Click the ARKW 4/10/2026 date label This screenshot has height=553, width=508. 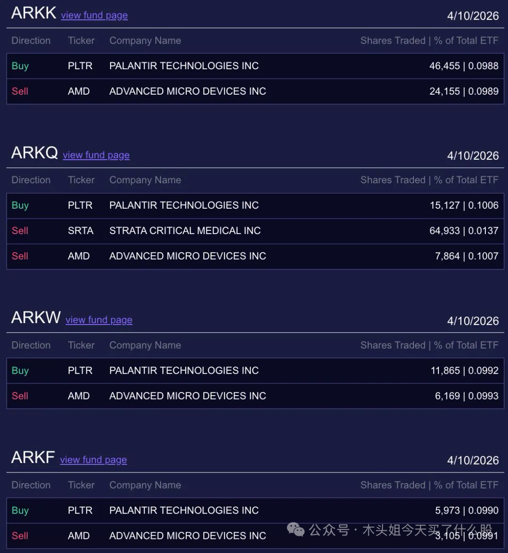[x=473, y=321]
